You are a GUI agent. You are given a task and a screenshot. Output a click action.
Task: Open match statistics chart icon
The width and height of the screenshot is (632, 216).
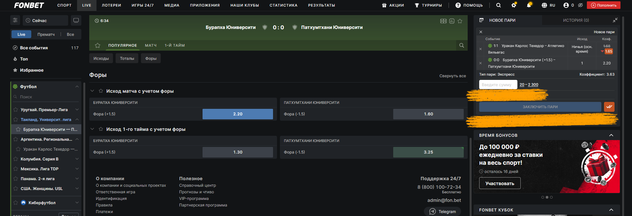pos(452,21)
